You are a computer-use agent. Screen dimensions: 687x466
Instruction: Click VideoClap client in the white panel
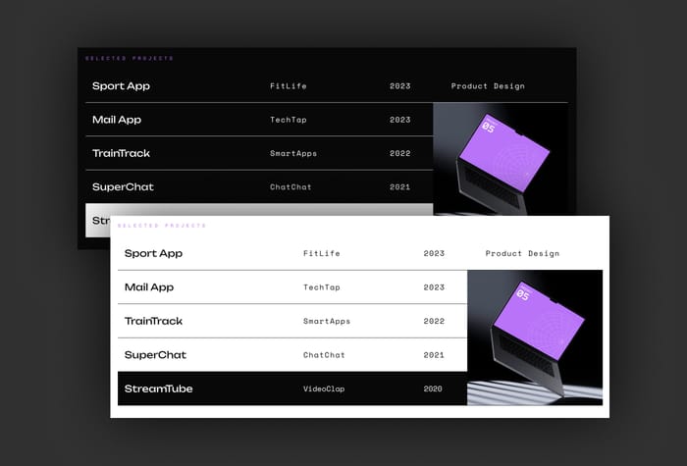324,388
